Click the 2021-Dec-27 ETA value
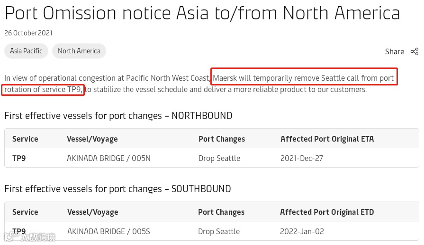The width and height of the screenshot is (424, 245). pyautogui.click(x=302, y=158)
